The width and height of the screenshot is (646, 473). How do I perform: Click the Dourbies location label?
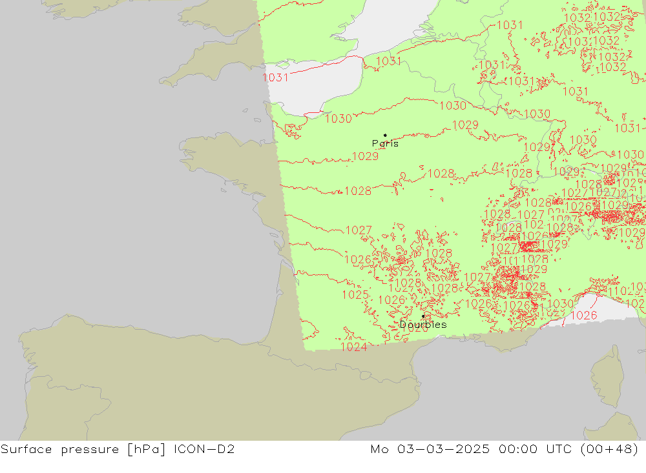(423, 325)
